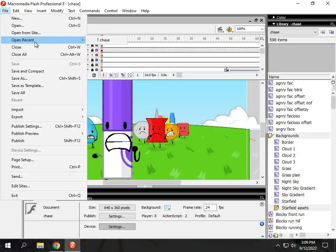Viewport: 336px width, 252px height.
Task: Toggle outline view of the blue layer
Action: click(97, 60)
